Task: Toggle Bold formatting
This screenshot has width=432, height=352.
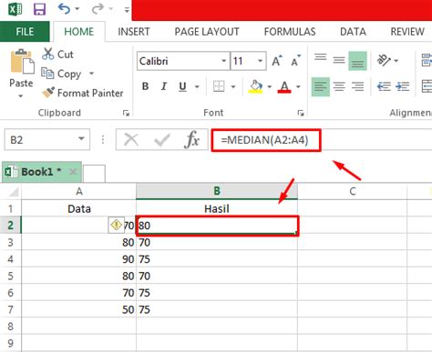Action: coord(145,86)
